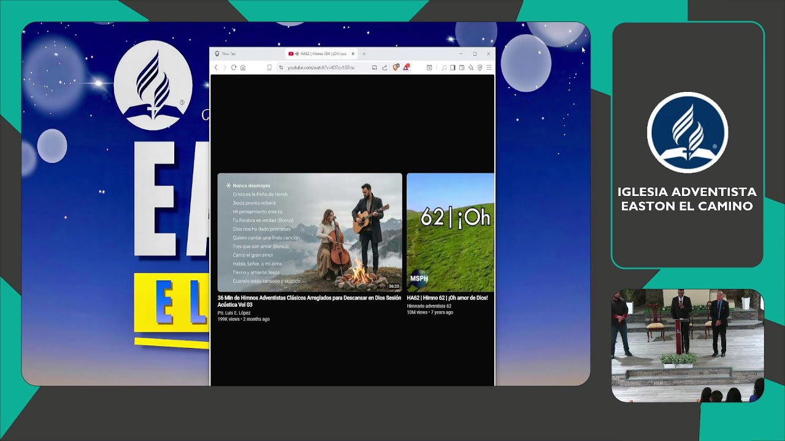
Task: Switch to the New Tab tab
Action: 247,54
